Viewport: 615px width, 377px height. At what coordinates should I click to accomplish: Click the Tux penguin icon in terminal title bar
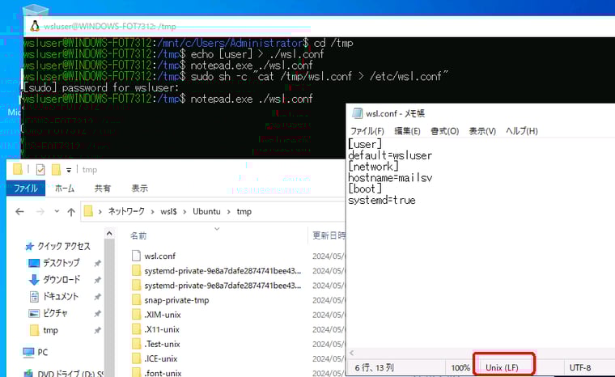click(35, 26)
